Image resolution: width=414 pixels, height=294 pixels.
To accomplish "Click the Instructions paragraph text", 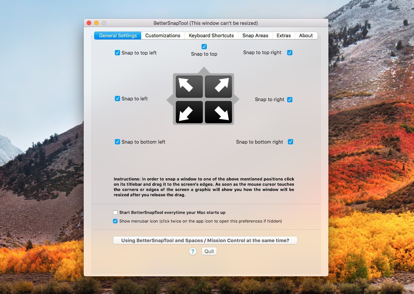I will point(204,187).
